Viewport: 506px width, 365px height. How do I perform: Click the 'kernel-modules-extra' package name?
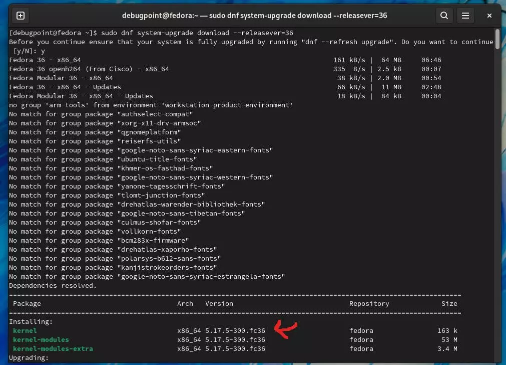[53, 349]
